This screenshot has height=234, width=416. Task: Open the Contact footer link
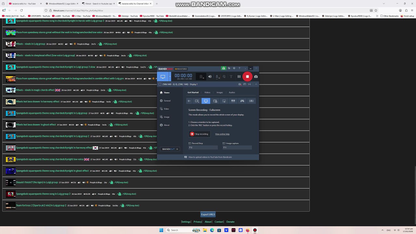pyautogui.click(x=219, y=222)
